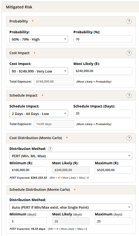Screen dimensions: 139x236
Task: Click the Schedule Impact (Days) field
Action: [103, 113]
